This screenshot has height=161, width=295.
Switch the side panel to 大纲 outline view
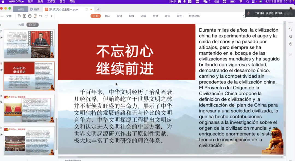[21, 25]
